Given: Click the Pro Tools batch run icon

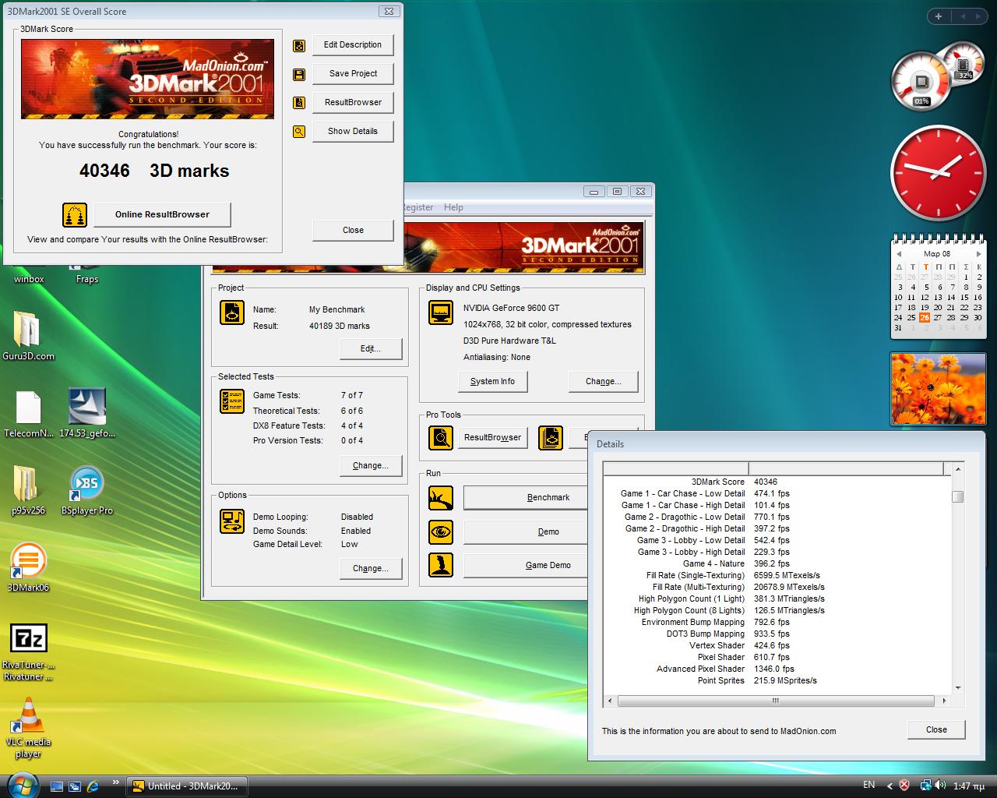Looking at the screenshot, I should click(551, 437).
